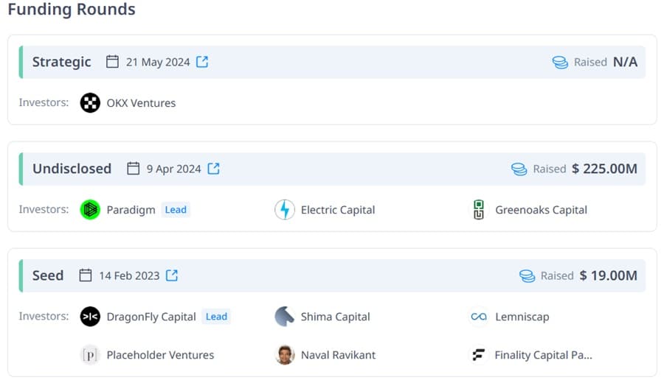
Task: Open external link beside 9 Apr 2024
Action: pos(213,169)
